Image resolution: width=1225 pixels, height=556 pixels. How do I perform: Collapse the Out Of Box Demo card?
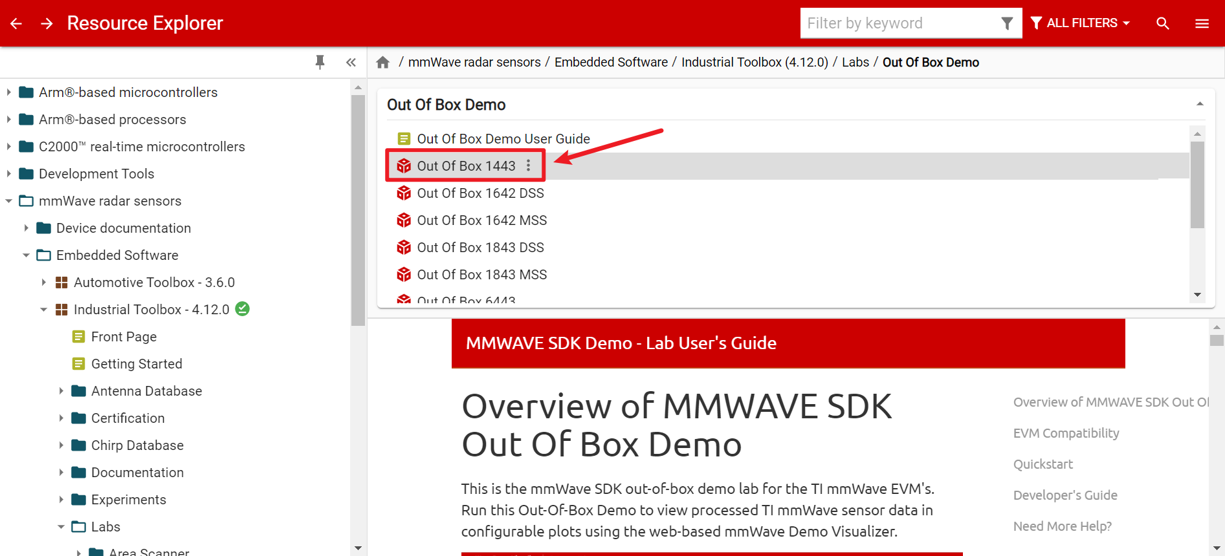click(x=1200, y=104)
